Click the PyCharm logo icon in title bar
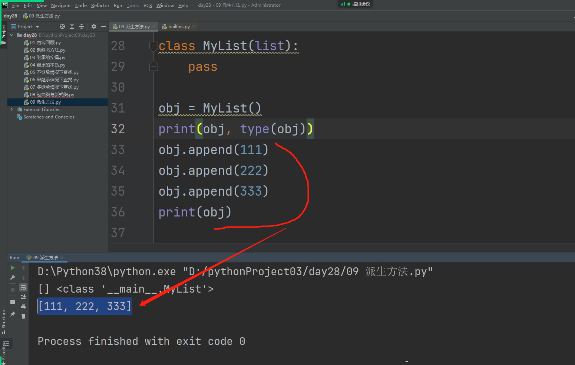 pyautogui.click(x=4, y=5)
